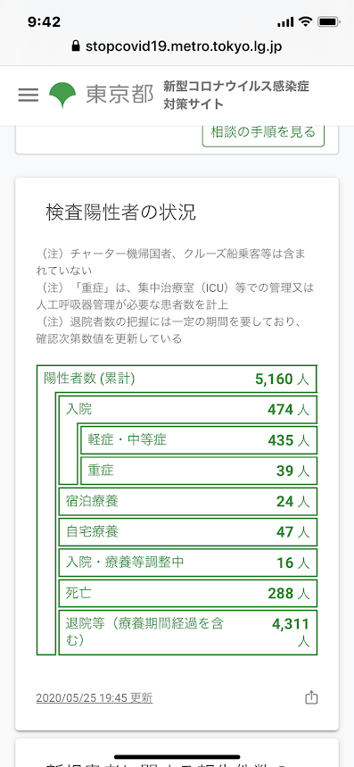Tap the 東京都 title text

119,95
